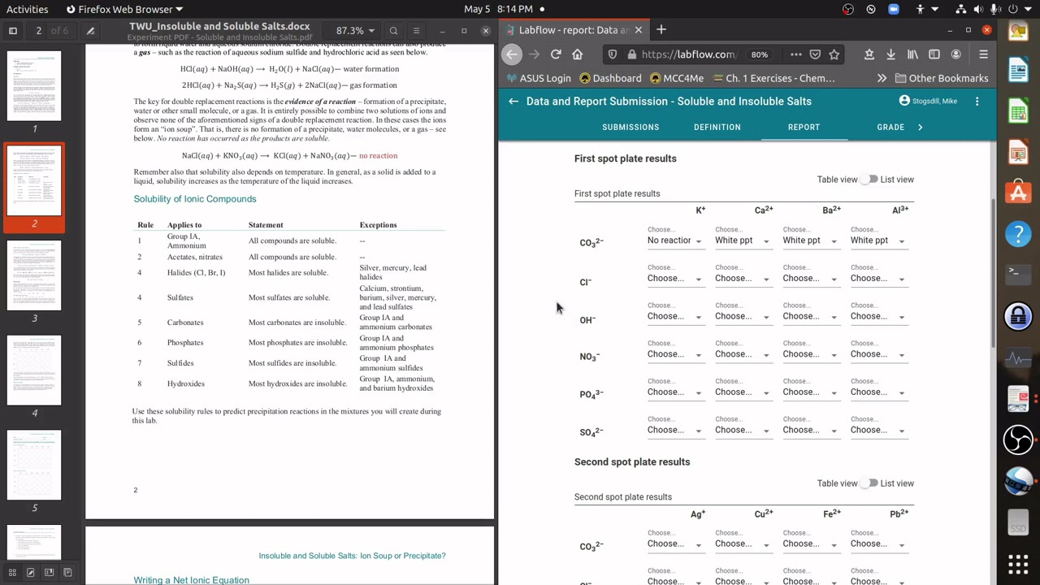
Task: Save page to Pocket icon
Action: [x=815, y=54]
